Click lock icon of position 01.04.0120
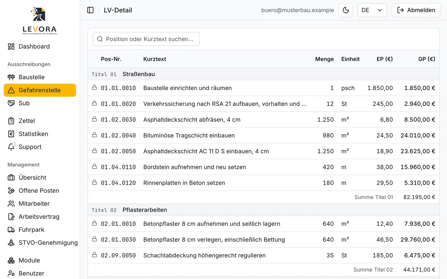 pyautogui.click(x=94, y=183)
